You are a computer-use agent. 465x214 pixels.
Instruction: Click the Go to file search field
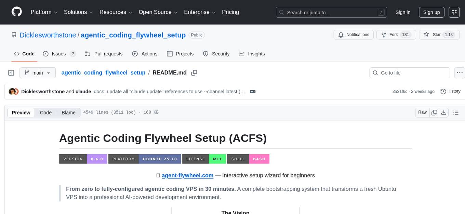tap(409, 72)
